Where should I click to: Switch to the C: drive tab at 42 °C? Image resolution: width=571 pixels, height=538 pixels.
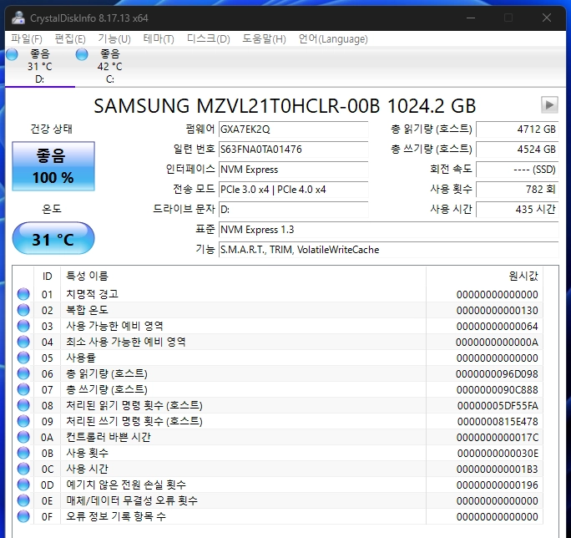click(110, 66)
